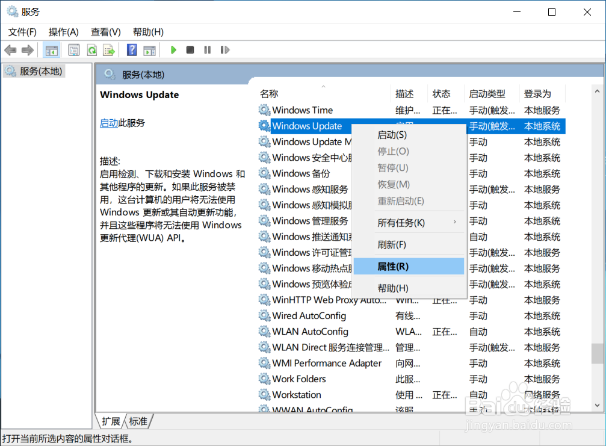Click the Back arrow toolbar icon
This screenshot has height=446, width=606.
coord(10,50)
